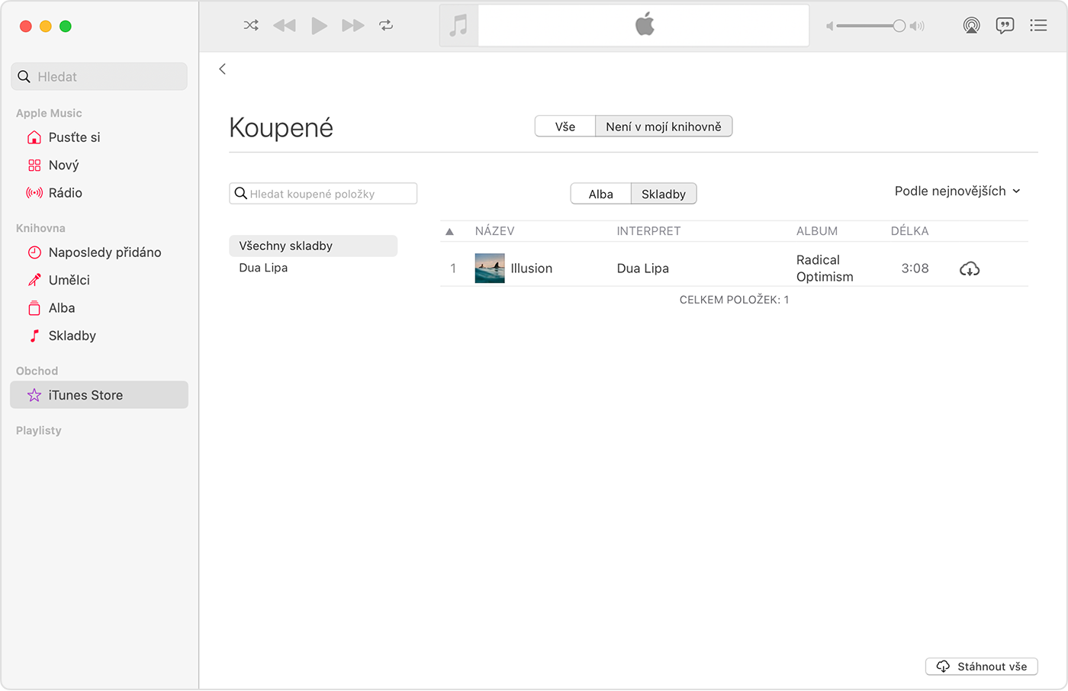Viewport: 1068px width, 691px height.
Task: Adjust the volume slider knob
Action: [899, 26]
